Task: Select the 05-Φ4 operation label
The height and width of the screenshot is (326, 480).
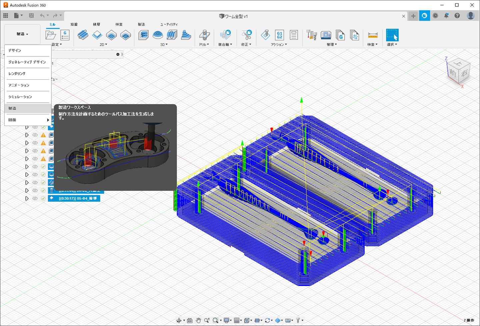Action: 78,198
